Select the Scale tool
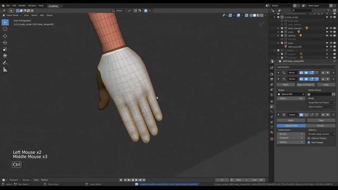Viewport: 338px width, 190px height. tap(5, 49)
